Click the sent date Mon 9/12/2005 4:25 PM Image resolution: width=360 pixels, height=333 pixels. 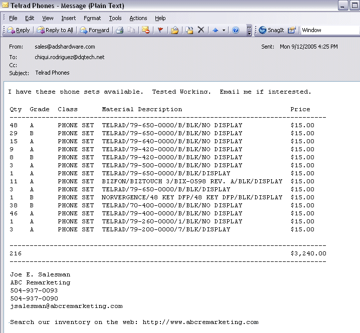click(x=308, y=47)
